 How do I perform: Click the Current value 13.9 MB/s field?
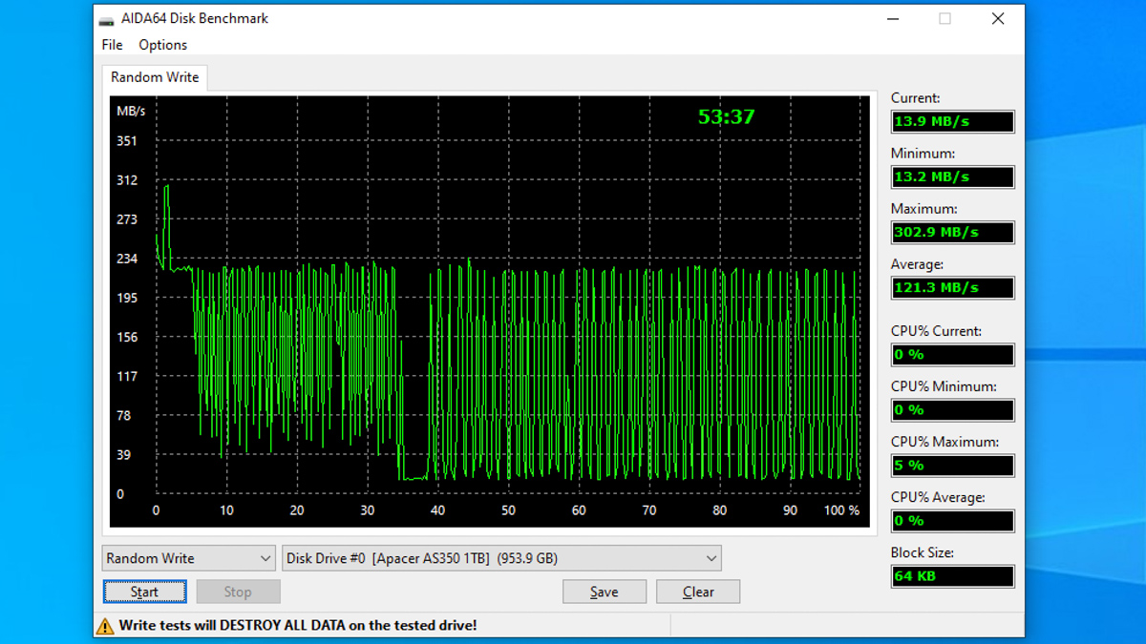(x=952, y=121)
